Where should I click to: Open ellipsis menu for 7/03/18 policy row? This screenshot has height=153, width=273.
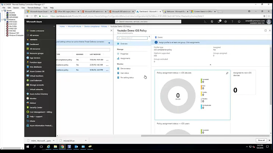(x=107, y=60)
